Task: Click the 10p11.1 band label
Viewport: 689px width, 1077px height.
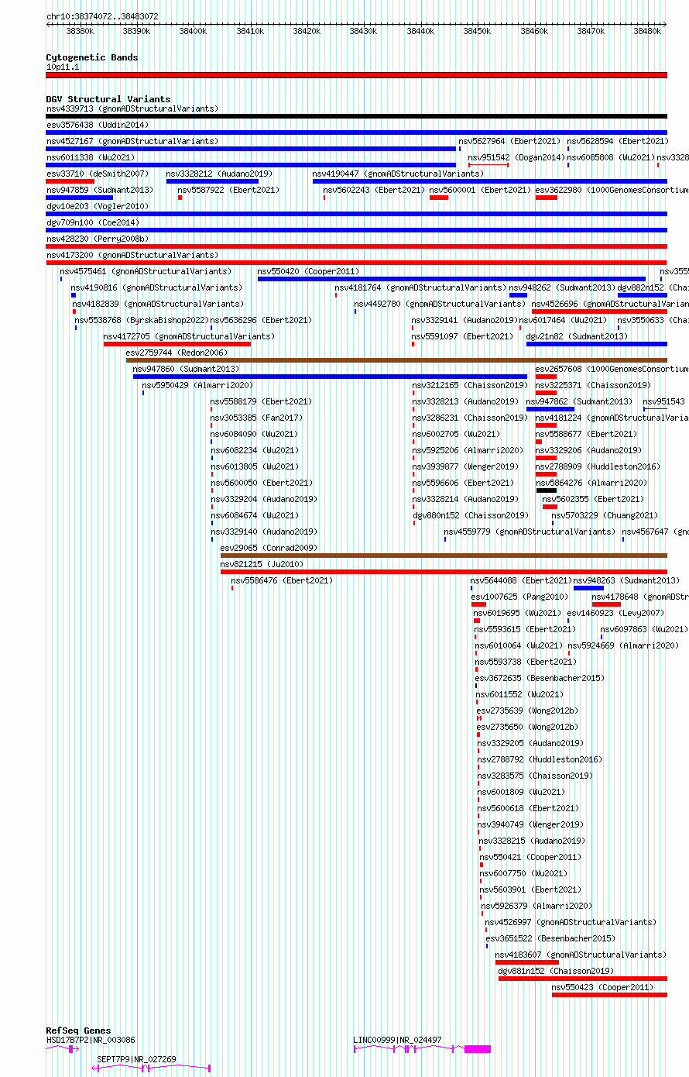Action: [63, 67]
